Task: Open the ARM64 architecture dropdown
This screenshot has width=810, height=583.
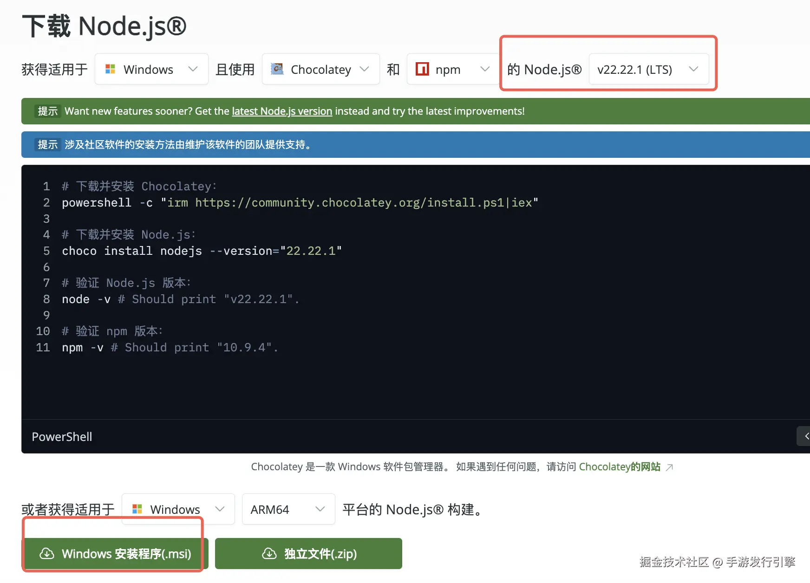Action: (x=288, y=509)
